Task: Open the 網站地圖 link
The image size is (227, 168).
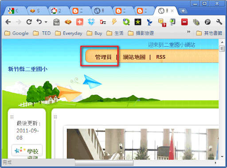Action: point(134,57)
